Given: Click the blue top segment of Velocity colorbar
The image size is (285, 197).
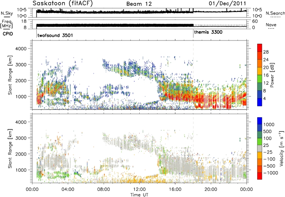Looking at the screenshot, I should coord(260,121).
